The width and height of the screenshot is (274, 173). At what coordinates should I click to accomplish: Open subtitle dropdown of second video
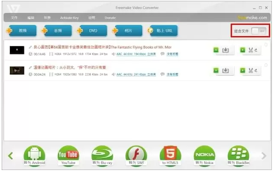click(x=172, y=74)
